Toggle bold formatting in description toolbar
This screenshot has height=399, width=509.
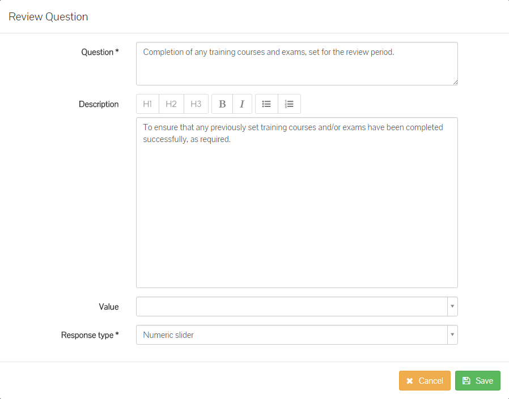point(222,104)
